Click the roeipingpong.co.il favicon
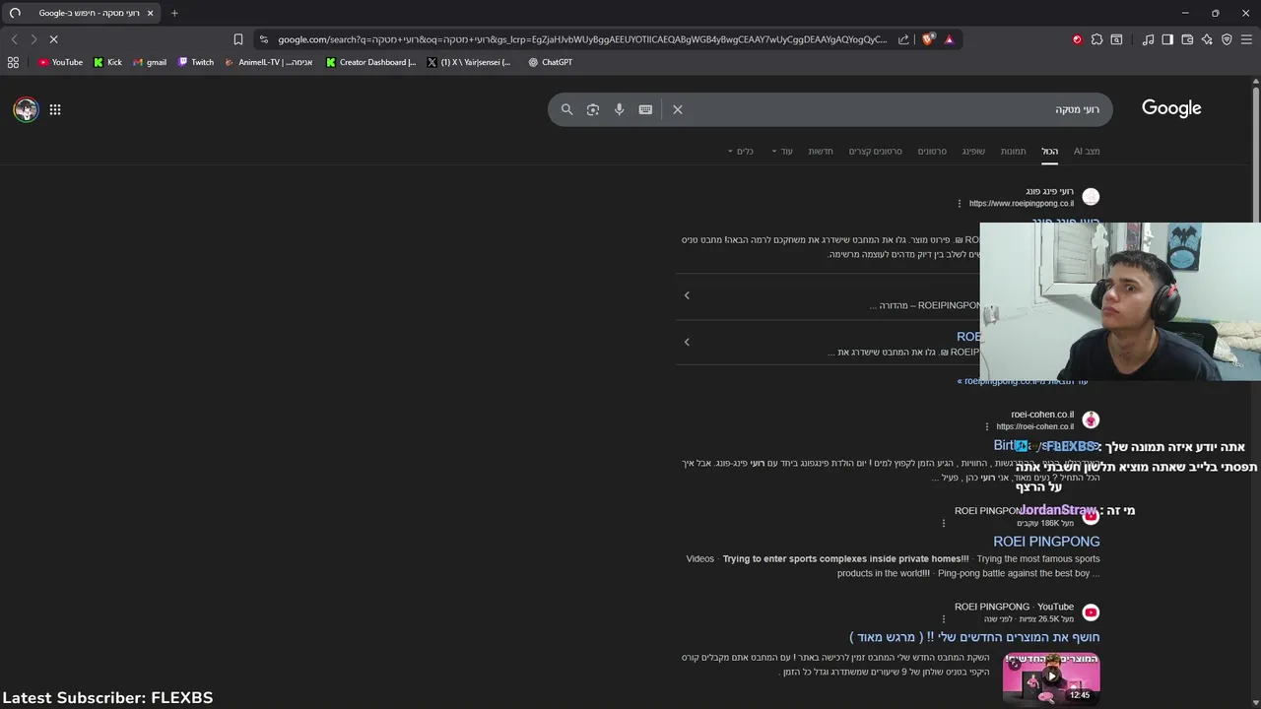Image resolution: width=1261 pixels, height=709 pixels. [x=1091, y=197]
